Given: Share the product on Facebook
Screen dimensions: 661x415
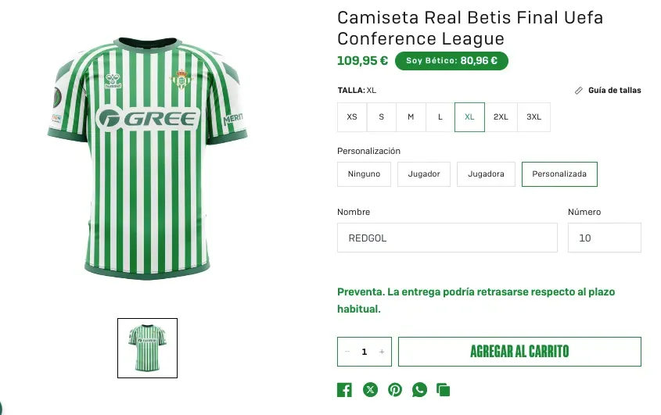Looking at the screenshot, I should tap(344, 390).
